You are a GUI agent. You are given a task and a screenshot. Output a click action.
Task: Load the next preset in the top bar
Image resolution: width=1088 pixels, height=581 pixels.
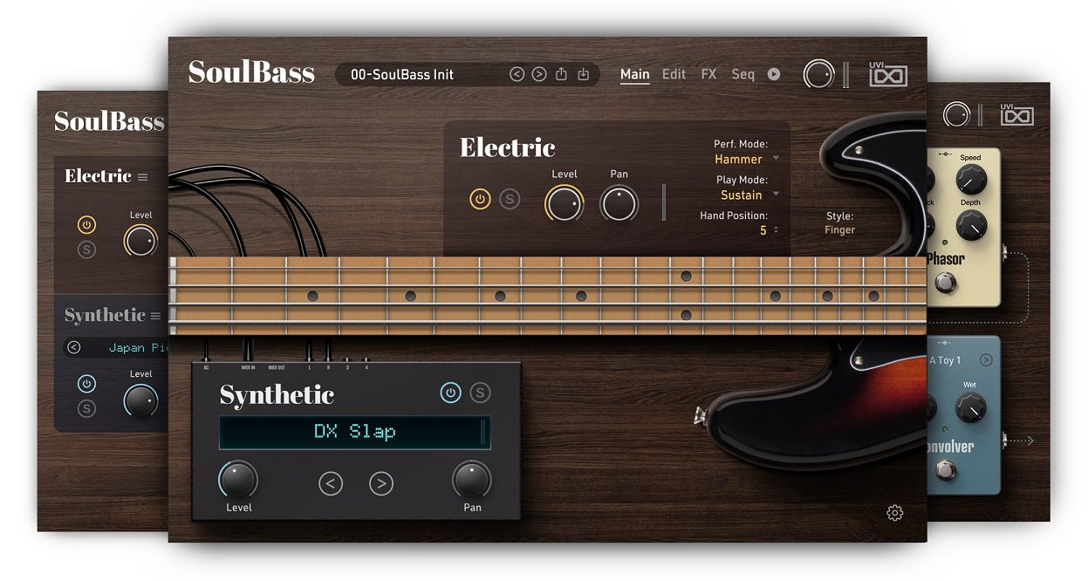pyautogui.click(x=539, y=74)
